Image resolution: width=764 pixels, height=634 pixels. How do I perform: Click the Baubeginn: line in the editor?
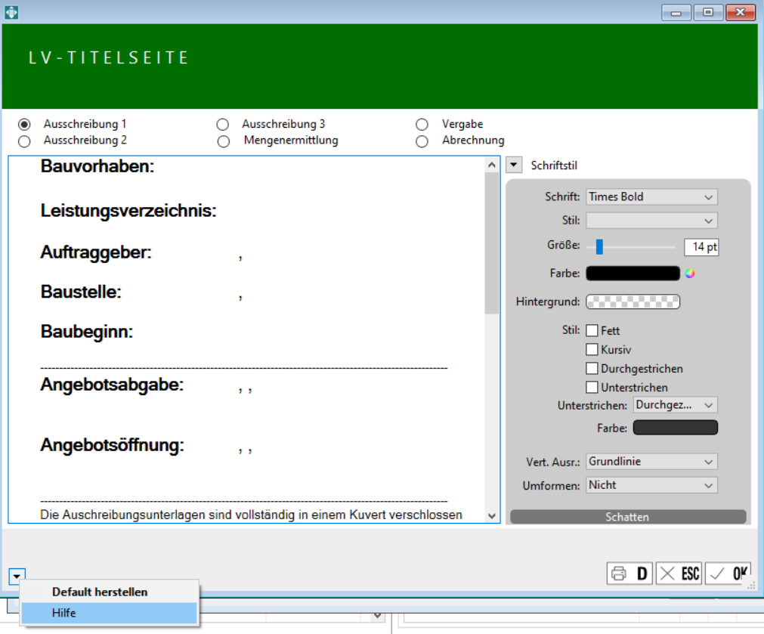point(87,332)
